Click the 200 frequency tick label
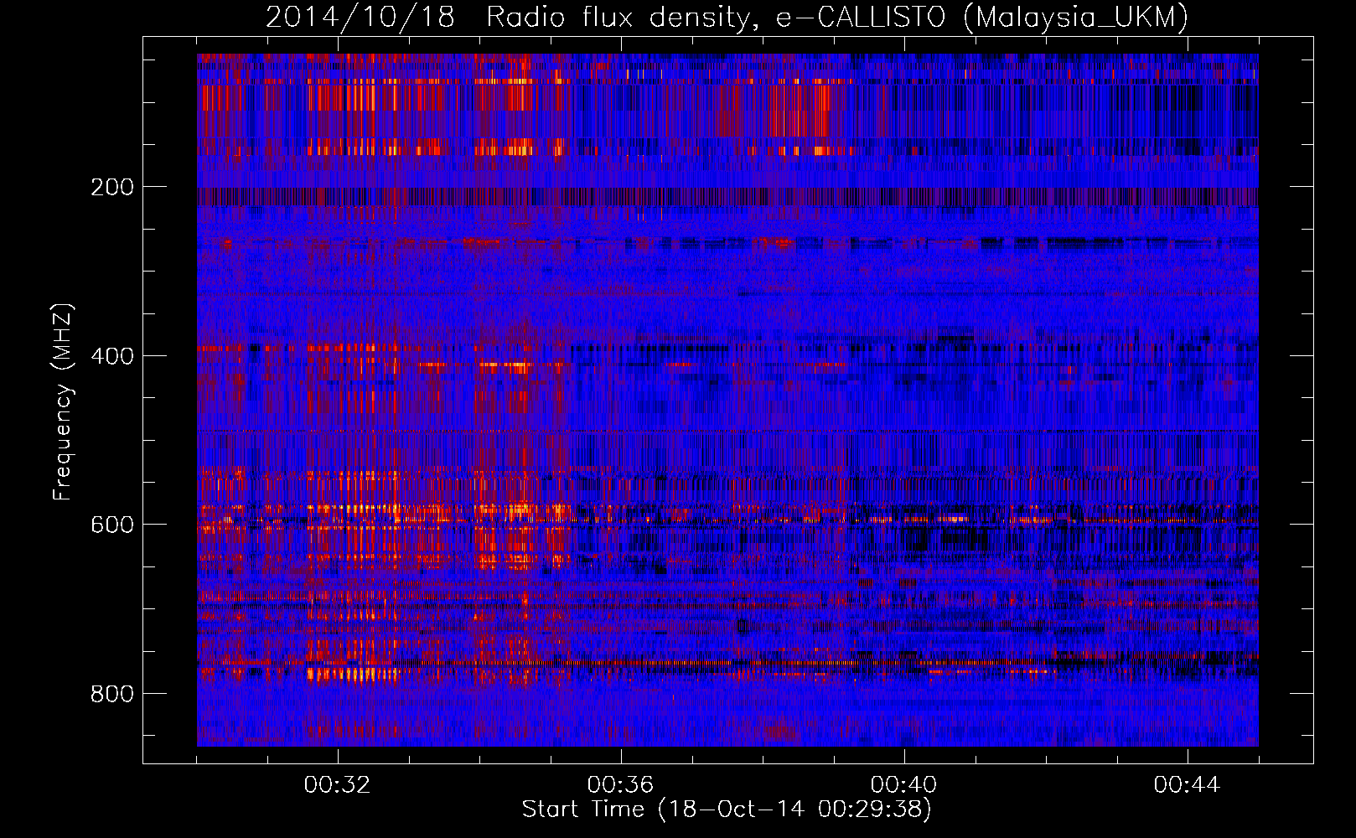The height and width of the screenshot is (838, 1356). [x=112, y=187]
